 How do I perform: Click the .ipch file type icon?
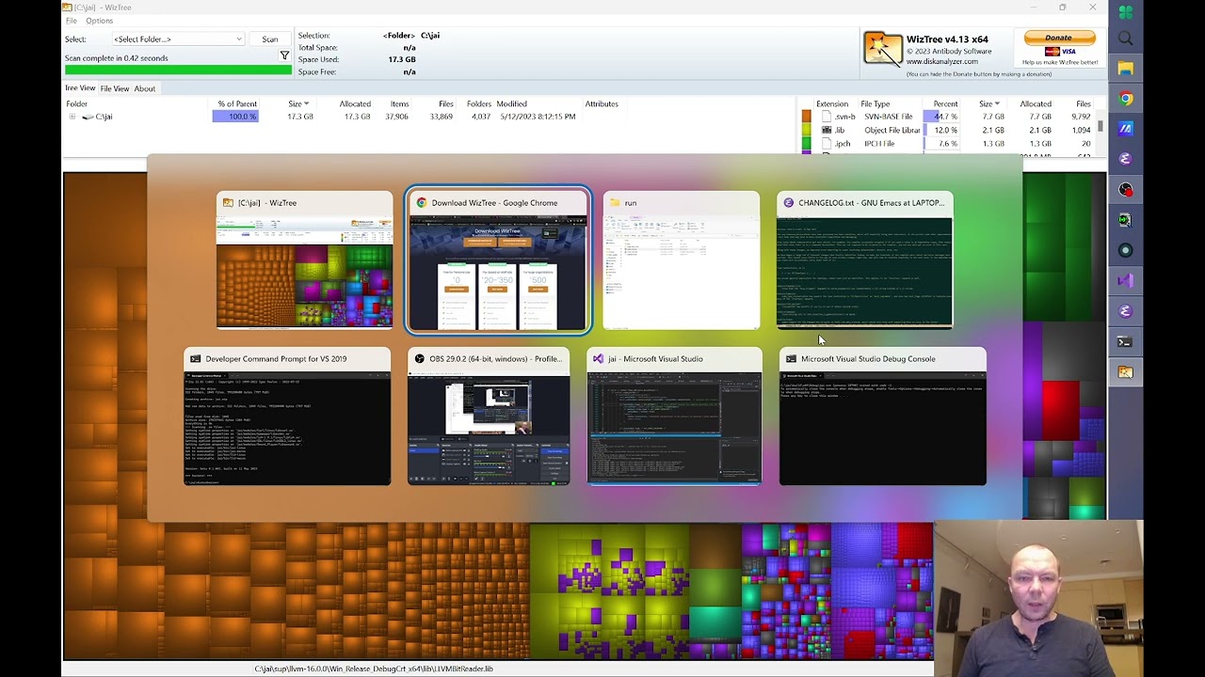(827, 144)
